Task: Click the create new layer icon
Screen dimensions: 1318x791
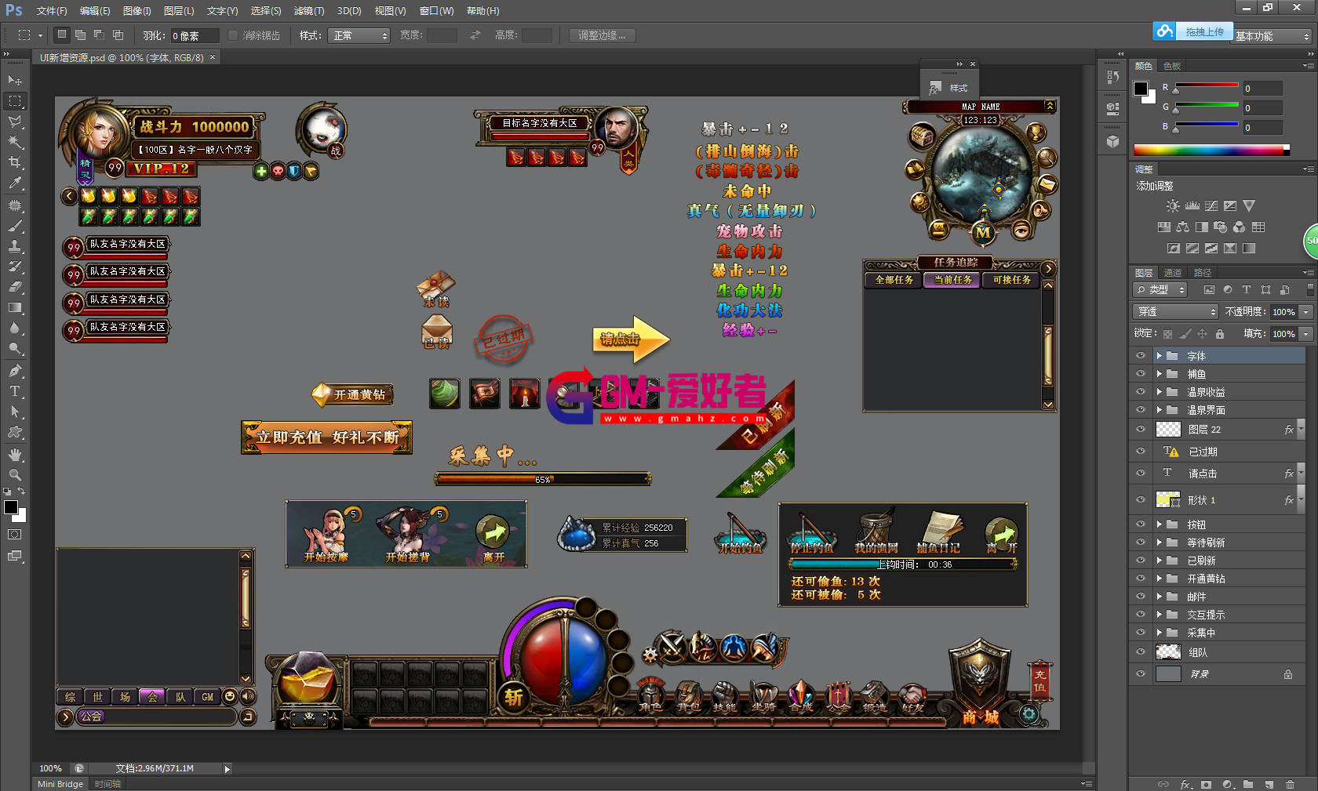Action: [1269, 784]
